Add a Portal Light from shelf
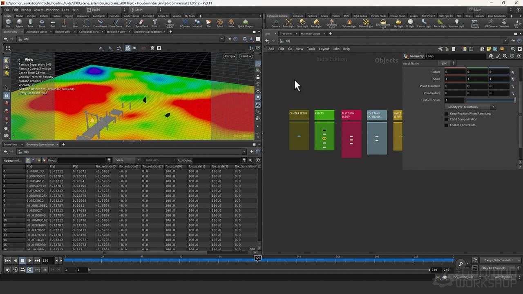The width and height of the screenshot is (523, 294). coord(440,23)
